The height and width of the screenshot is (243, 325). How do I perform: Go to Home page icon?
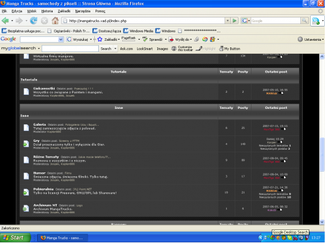55,21
